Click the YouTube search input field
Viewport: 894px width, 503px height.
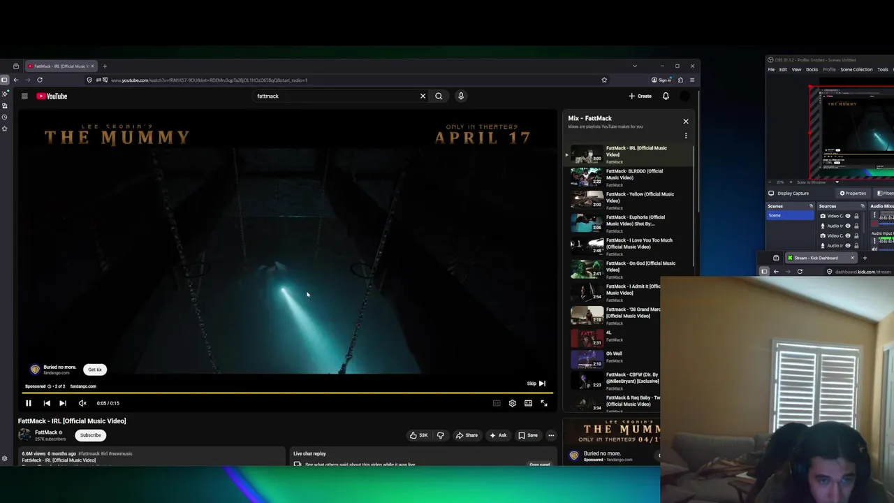pos(337,96)
